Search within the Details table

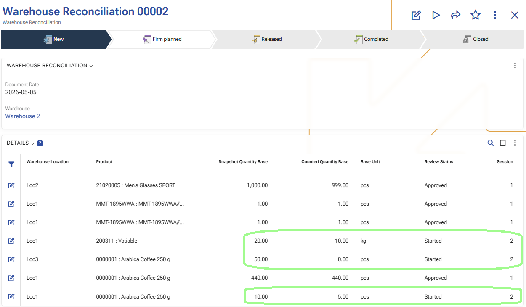(x=491, y=143)
